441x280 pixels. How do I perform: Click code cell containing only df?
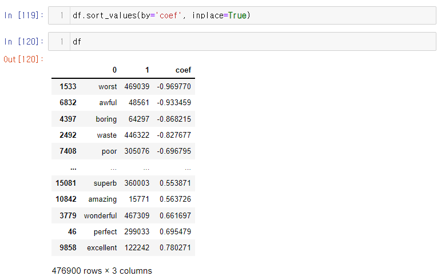click(242, 42)
